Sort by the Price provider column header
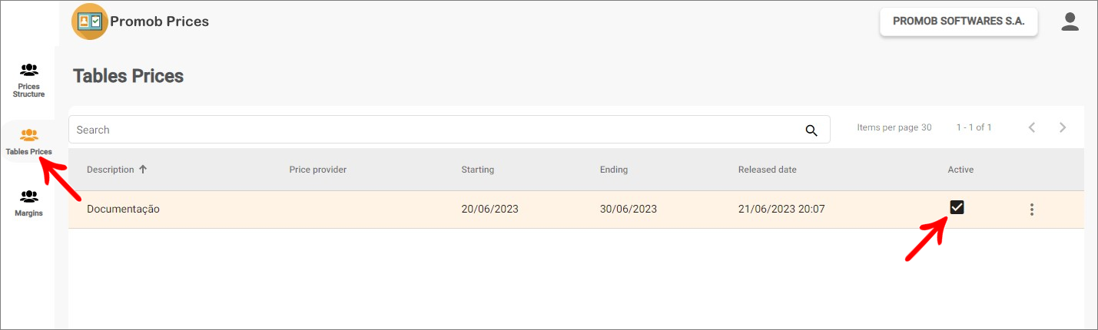This screenshot has width=1098, height=330. [318, 170]
